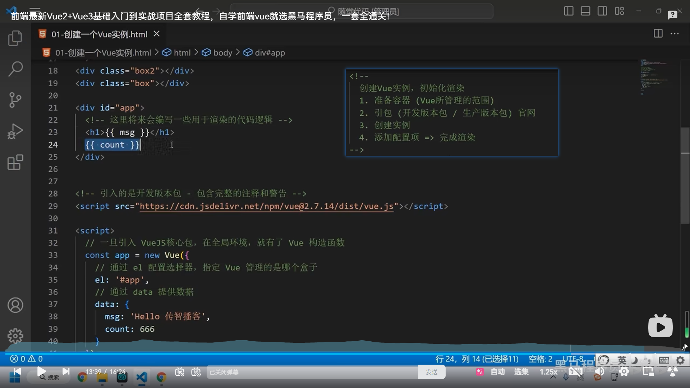This screenshot has width=690, height=388.
Task: Click the split editor right icon
Action: coord(658,34)
